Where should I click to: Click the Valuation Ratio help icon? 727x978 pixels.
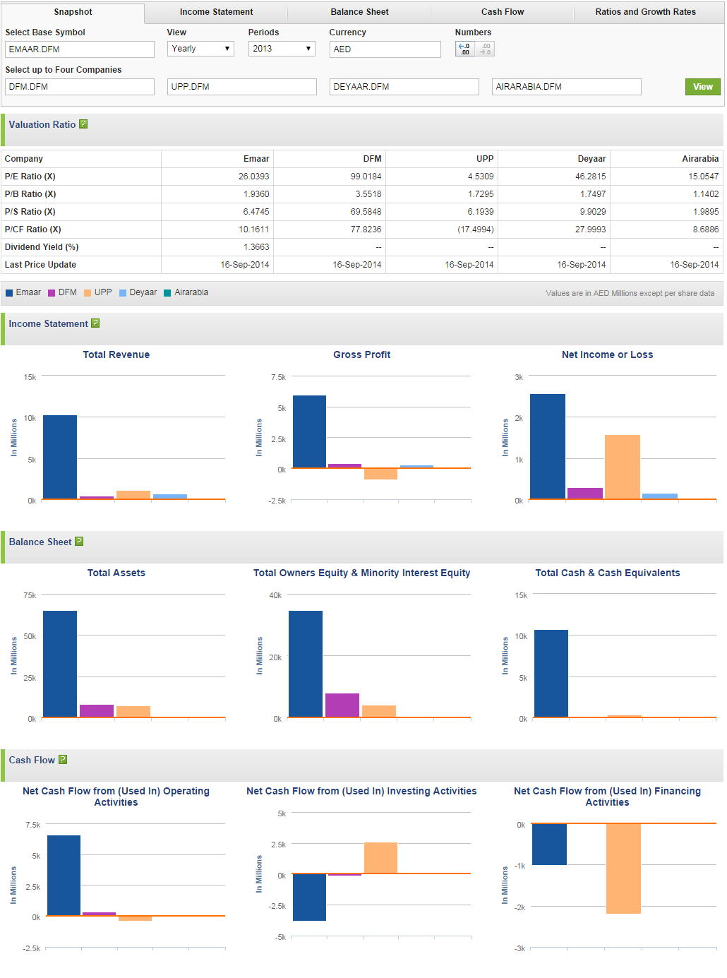click(83, 124)
